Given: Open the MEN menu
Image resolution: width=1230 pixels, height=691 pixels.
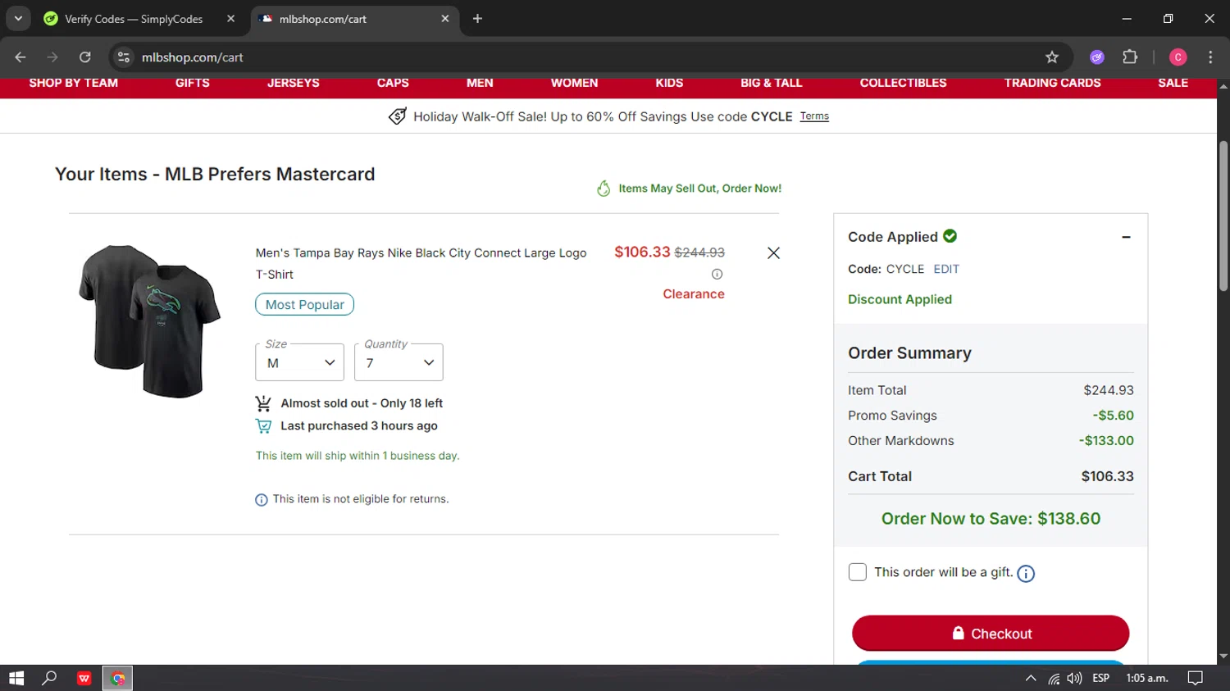Looking at the screenshot, I should pos(480,83).
